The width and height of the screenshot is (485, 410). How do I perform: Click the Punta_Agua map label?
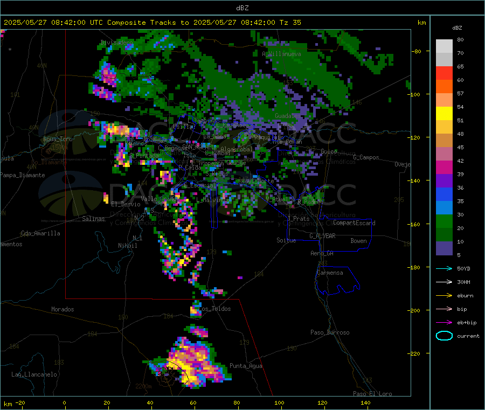246,366
